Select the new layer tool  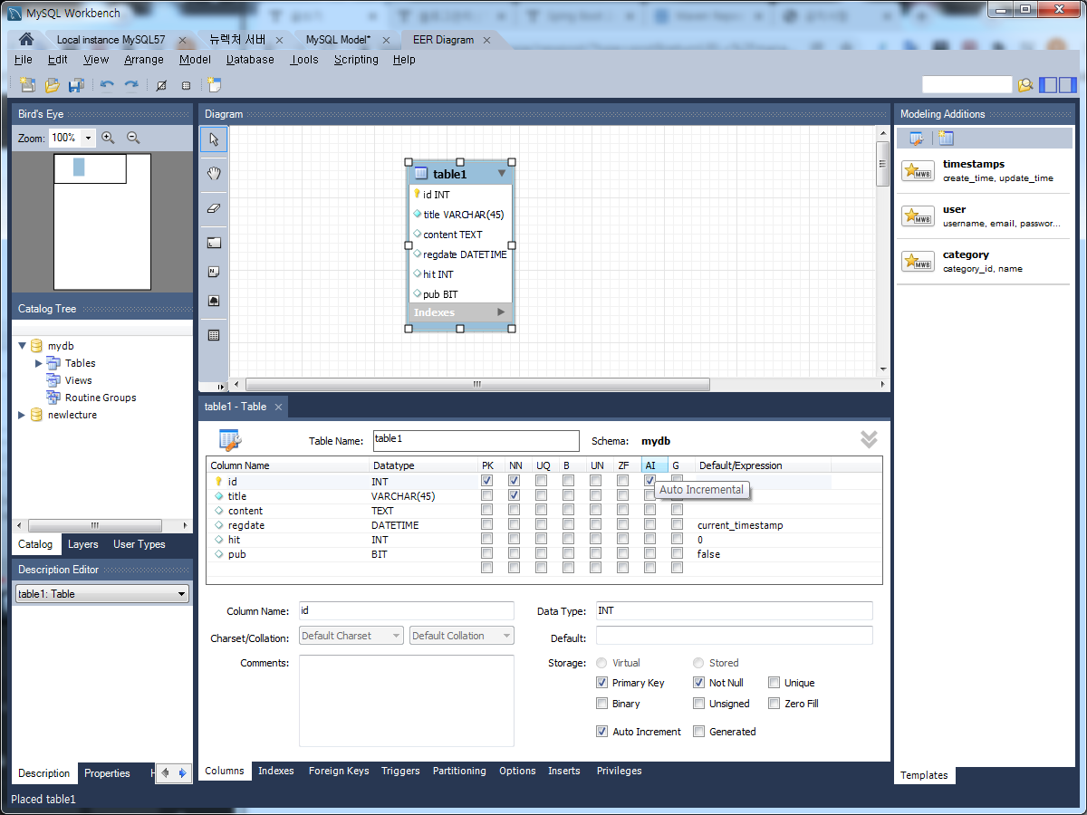[214, 243]
